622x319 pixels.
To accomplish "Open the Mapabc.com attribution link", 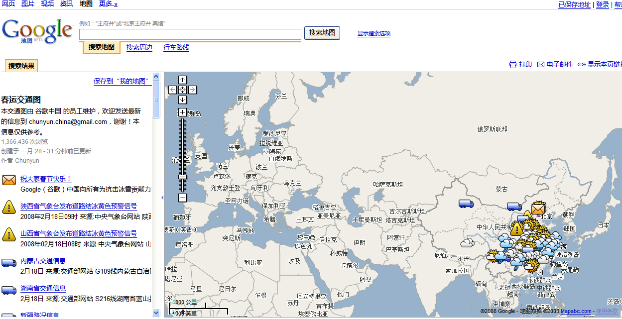I will (x=576, y=312).
